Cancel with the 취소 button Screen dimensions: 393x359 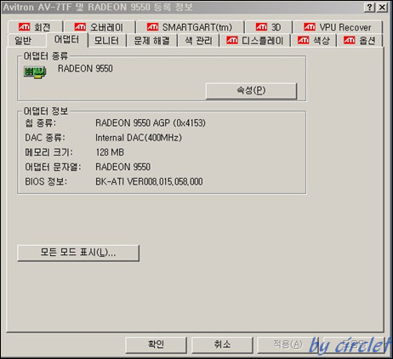[x=222, y=345]
